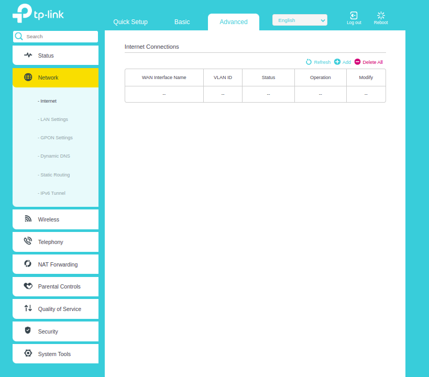
Task: Open the English language dropdown
Action: point(300,20)
